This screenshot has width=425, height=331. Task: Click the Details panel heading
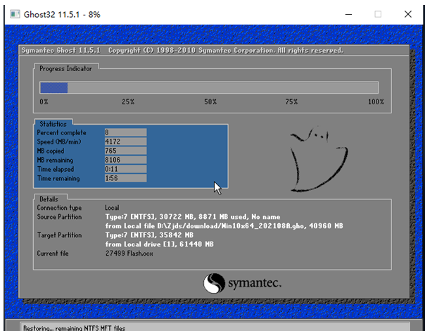click(x=49, y=199)
